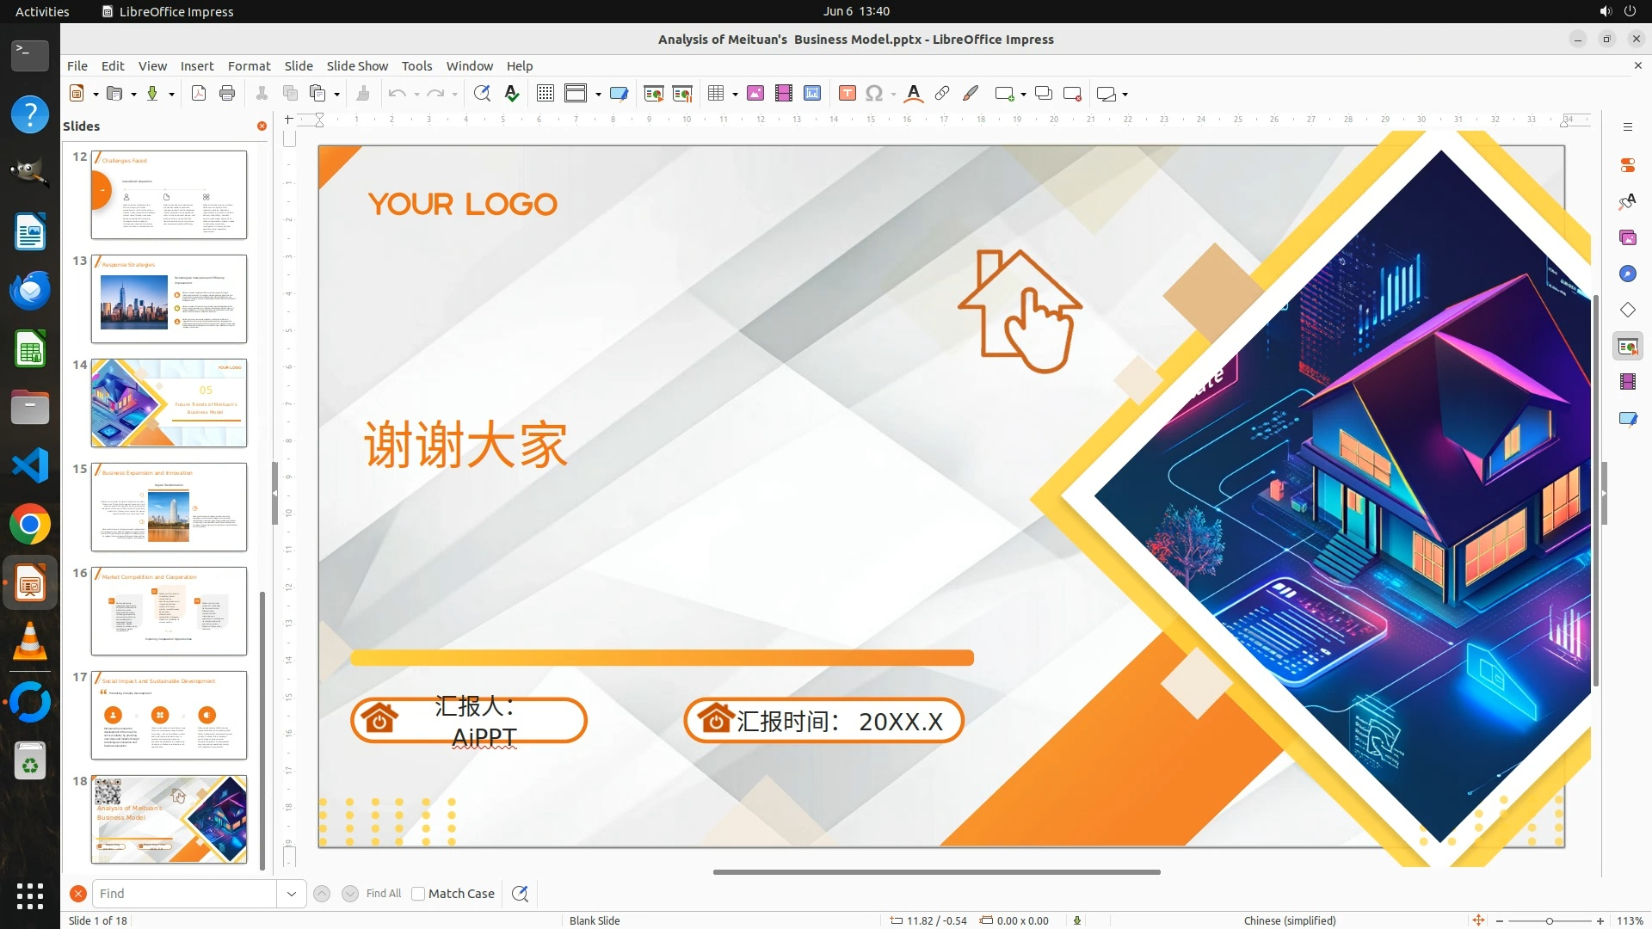Click Export as PDF icon

pyautogui.click(x=199, y=94)
